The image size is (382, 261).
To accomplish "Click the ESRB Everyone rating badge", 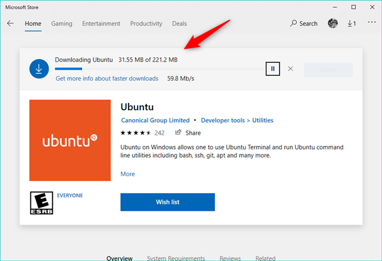I will point(41,203).
